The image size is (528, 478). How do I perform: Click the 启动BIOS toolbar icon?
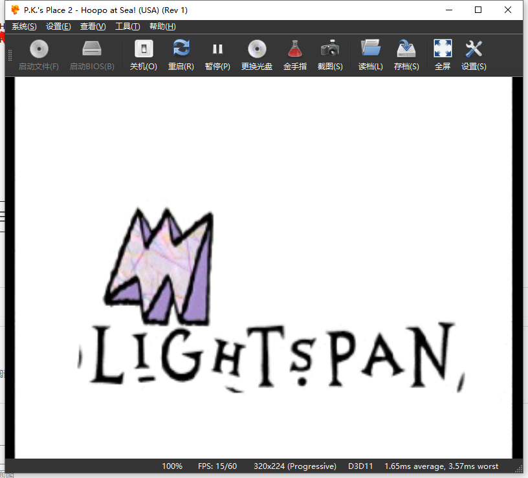coord(92,49)
